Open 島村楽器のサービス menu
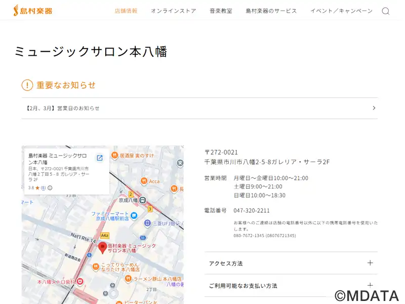Screen dimensions: 405x304 (x=271, y=11)
